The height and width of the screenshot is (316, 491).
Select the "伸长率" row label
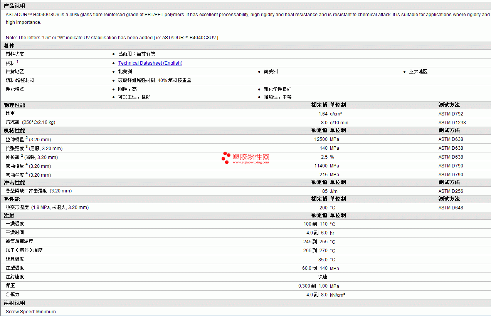(12, 157)
